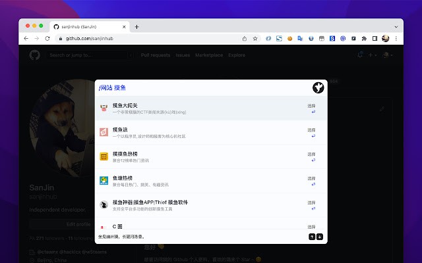
Task: Click the orange cookie extension icon
Action: (x=289, y=38)
